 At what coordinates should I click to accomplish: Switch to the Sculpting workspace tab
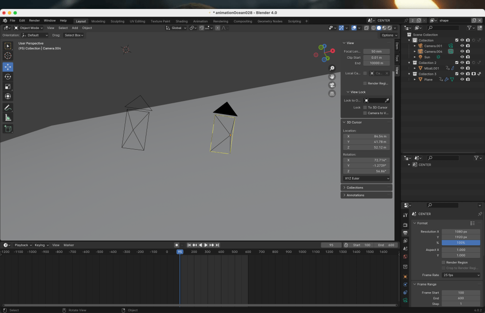tap(117, 21)
